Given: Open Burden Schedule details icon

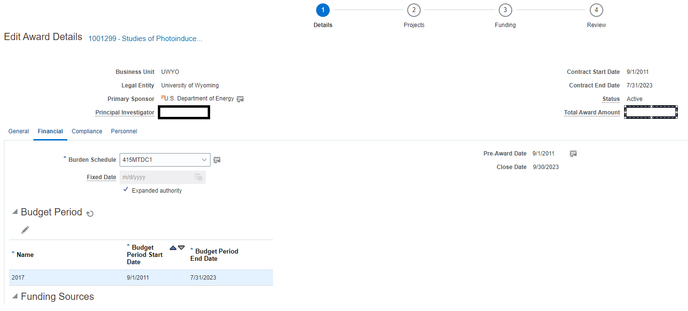Looking at the screenshot, I should [x=217, y=160].
